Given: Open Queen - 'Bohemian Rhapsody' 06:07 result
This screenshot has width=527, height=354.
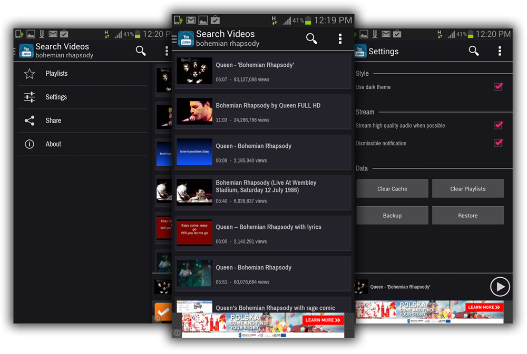Looking at the screenshot, I should point(263,71).
